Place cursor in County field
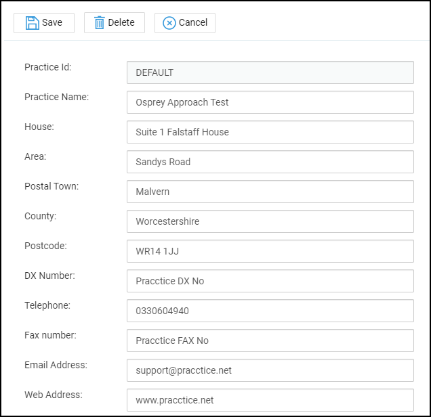The height and width of the screenshot is (417, 431). point(270,221)
